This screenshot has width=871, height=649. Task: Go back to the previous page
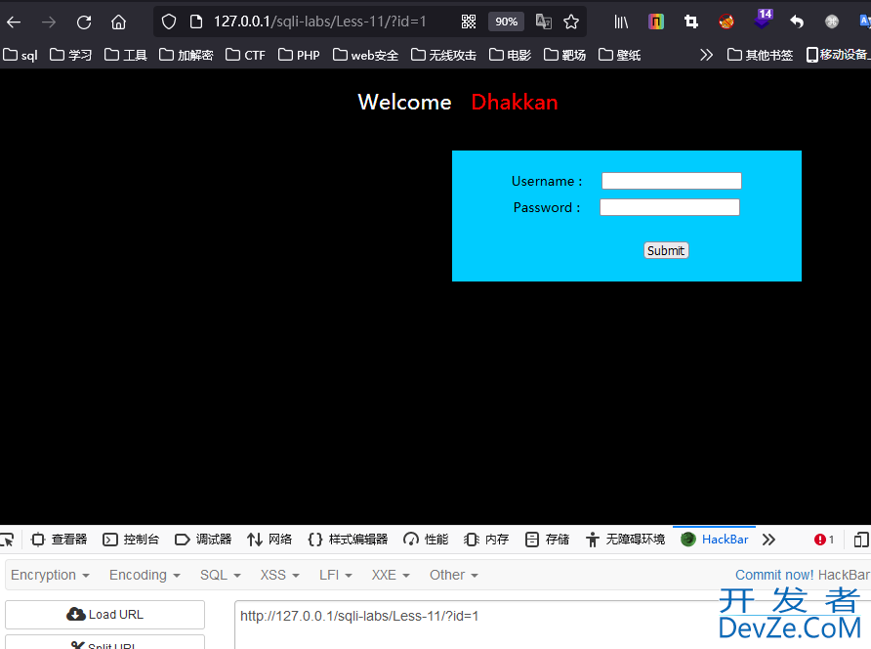click(x=14, y=22)
